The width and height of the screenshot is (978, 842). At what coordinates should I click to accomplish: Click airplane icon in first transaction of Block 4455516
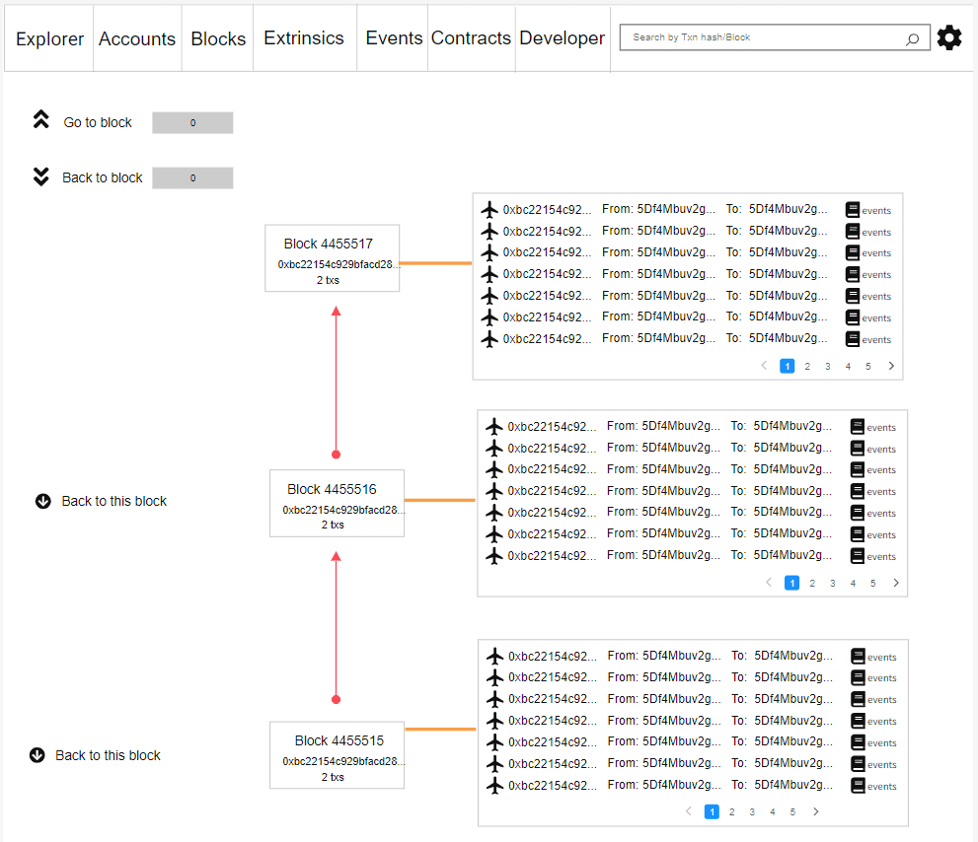[494, 426]
